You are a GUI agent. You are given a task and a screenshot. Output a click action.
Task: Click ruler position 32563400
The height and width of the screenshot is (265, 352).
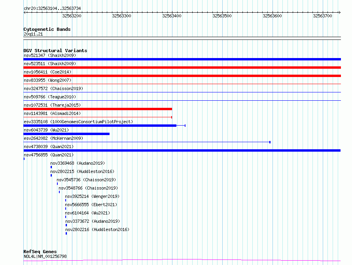[172, 16]
